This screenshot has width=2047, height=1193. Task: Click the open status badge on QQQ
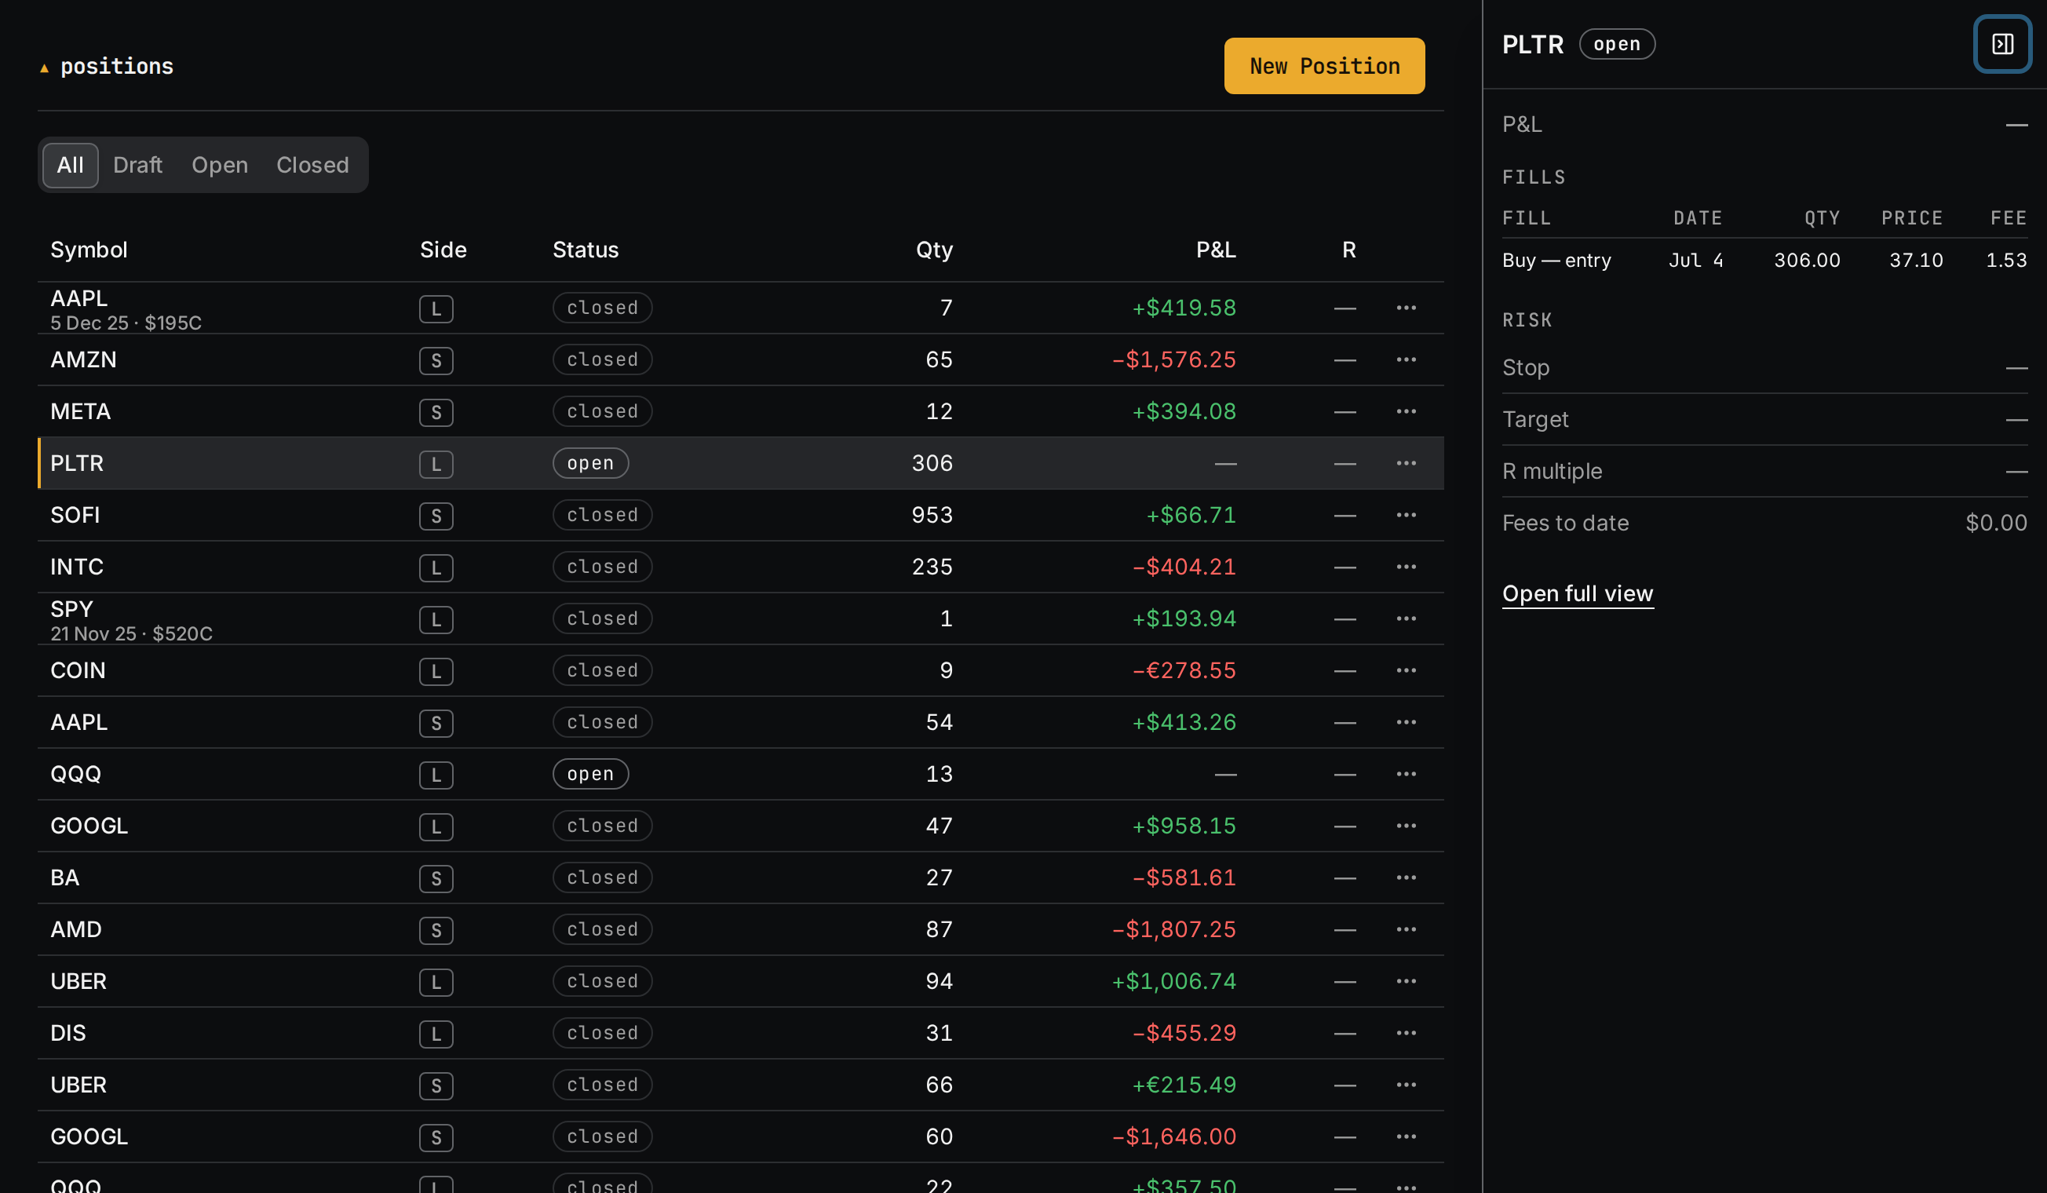[590, 774]
